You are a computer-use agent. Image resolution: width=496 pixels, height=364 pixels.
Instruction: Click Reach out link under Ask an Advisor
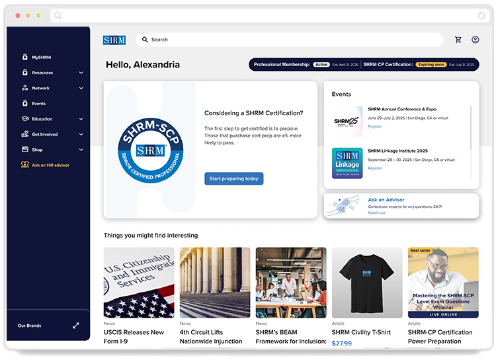point(376,212)
